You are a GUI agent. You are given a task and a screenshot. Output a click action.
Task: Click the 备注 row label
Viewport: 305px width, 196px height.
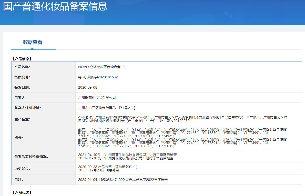(x=19, y=180)
